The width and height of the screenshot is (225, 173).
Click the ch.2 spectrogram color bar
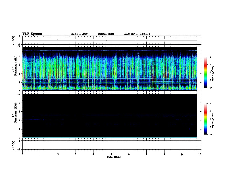205,119
